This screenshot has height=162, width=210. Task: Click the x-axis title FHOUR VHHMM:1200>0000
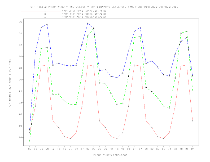coord(110,155)
